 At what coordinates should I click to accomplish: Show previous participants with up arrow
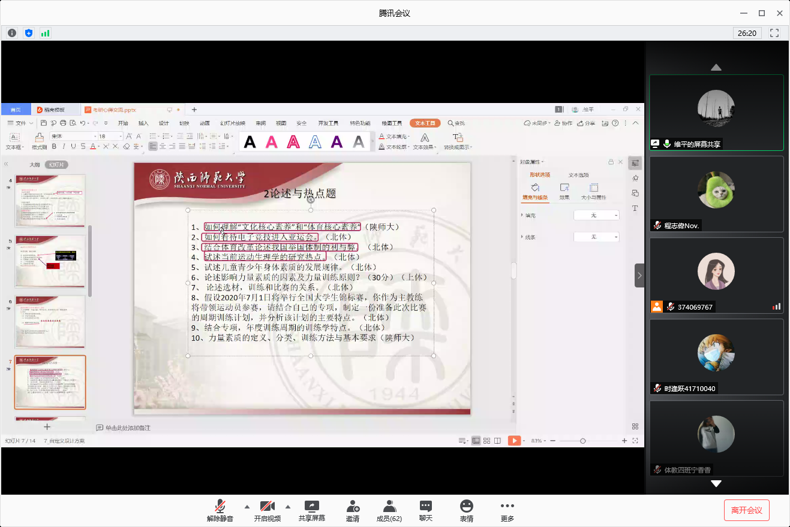click(716, 67)
